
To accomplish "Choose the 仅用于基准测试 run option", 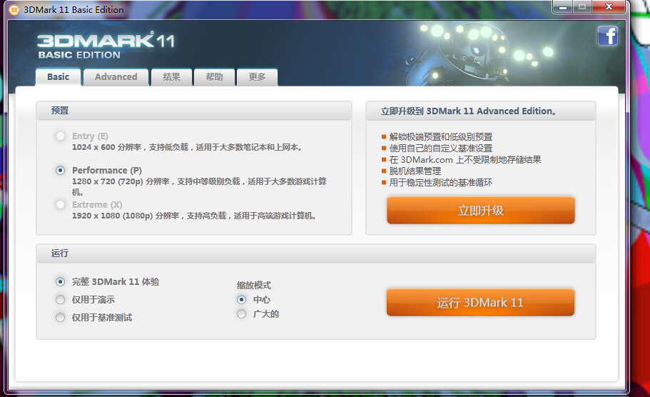I will [61, 317].
